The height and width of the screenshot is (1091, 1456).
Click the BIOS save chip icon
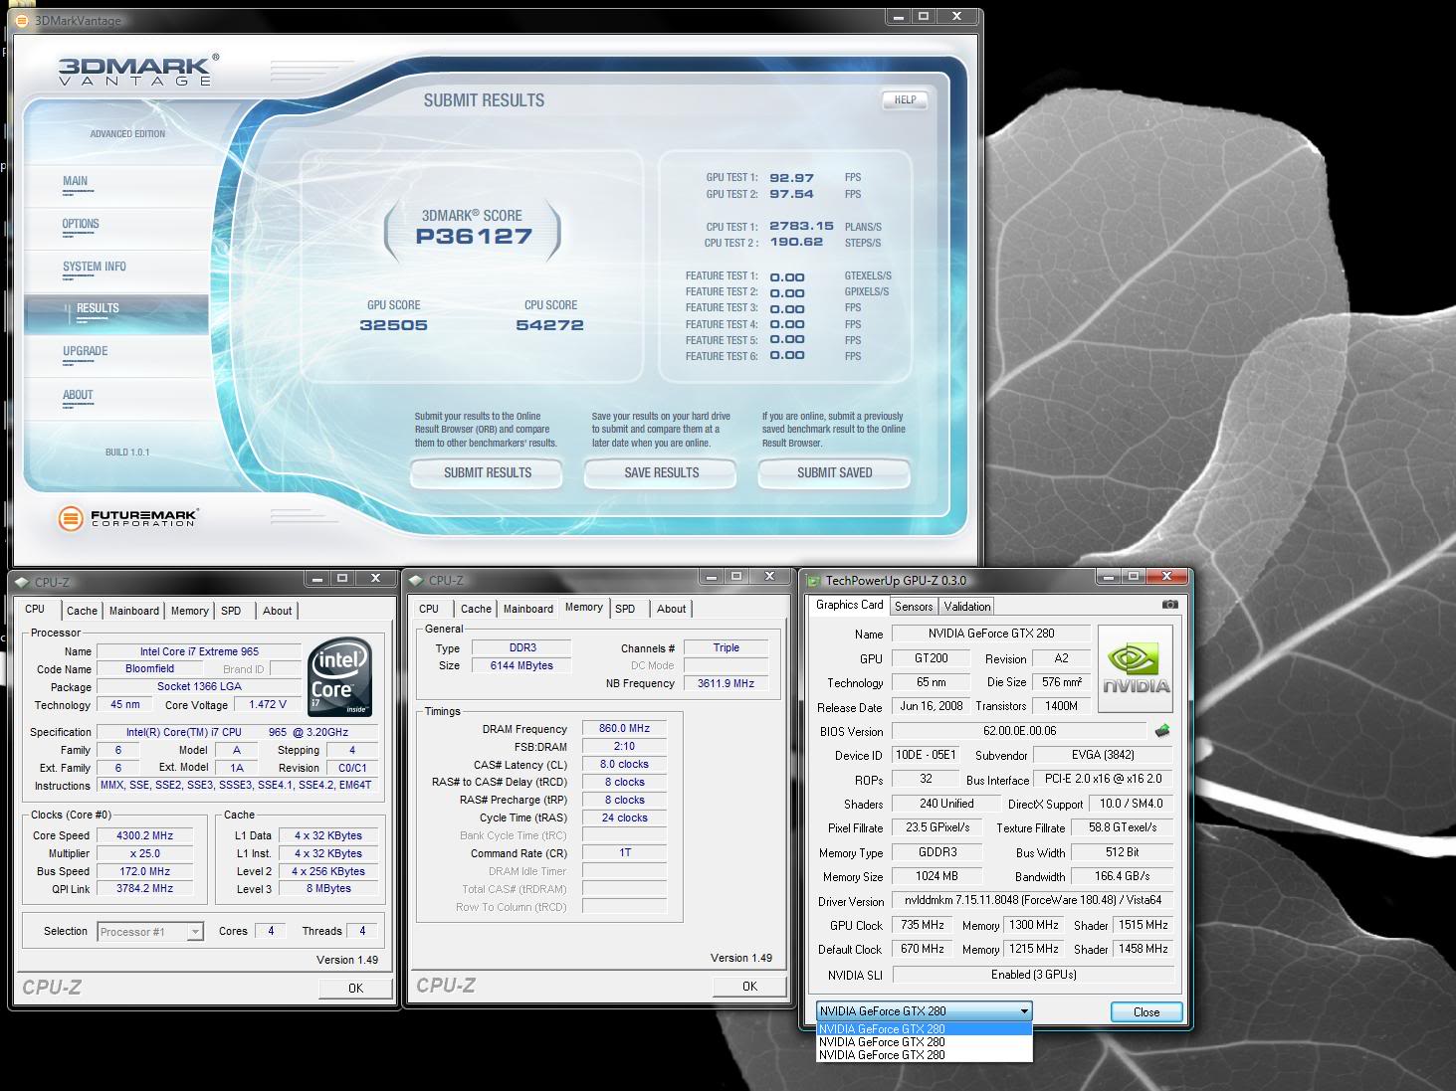[x=1161, y=731]
